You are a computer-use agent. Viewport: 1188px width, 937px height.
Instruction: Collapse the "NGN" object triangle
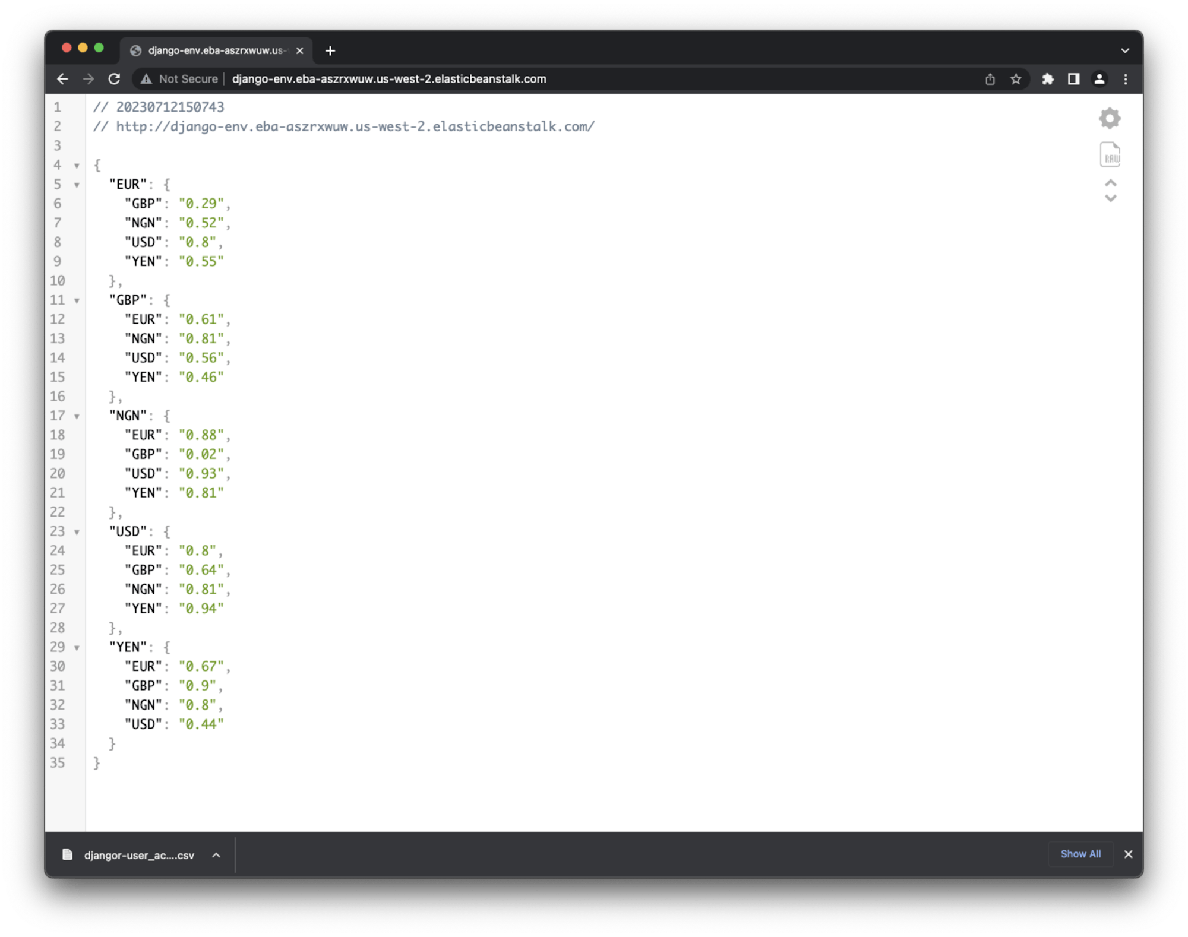[x=77, y=417]
